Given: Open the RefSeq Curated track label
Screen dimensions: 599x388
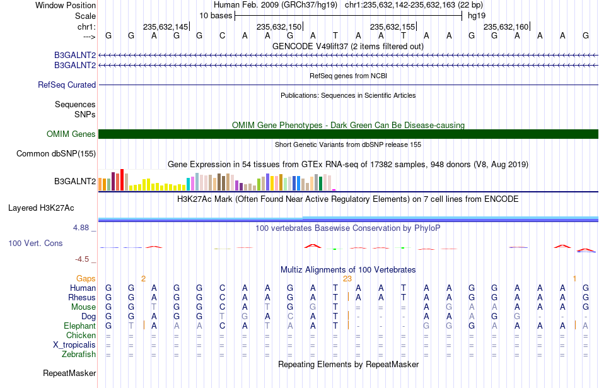Looking at the screenshot, I should tap(67, 85).
